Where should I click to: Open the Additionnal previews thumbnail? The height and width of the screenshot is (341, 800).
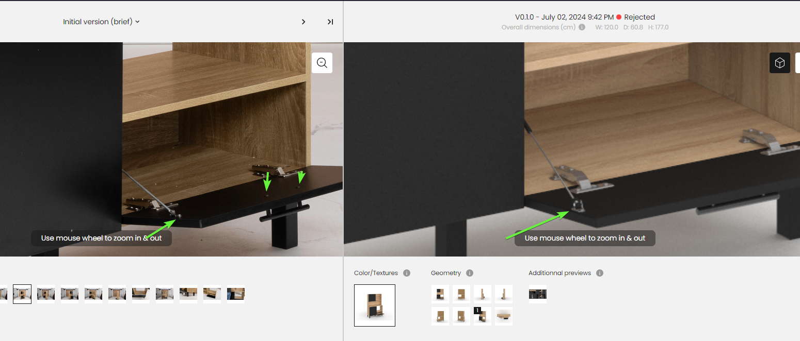pyautogui.click(x=538, y=294)
